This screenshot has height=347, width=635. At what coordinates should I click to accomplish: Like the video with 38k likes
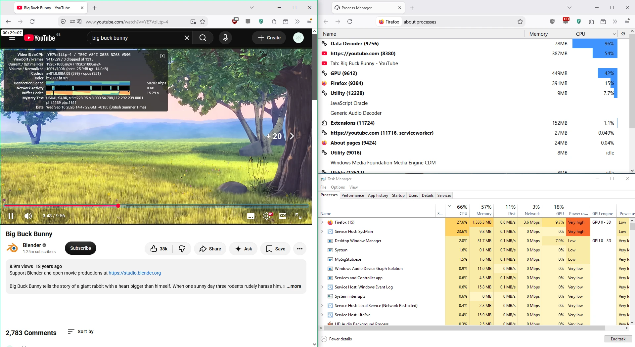click(x=159, y=249)
